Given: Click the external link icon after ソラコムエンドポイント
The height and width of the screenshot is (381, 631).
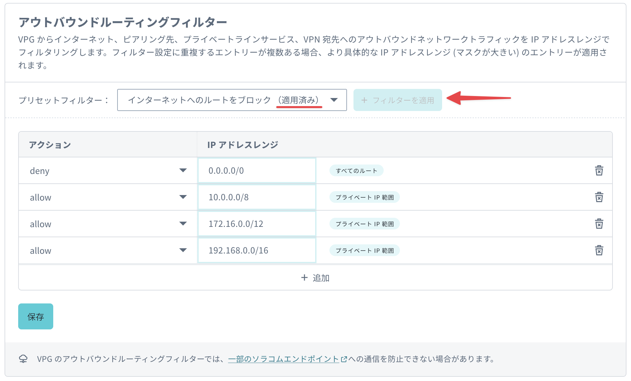Looking at the screenshot, I should point(344,359).
